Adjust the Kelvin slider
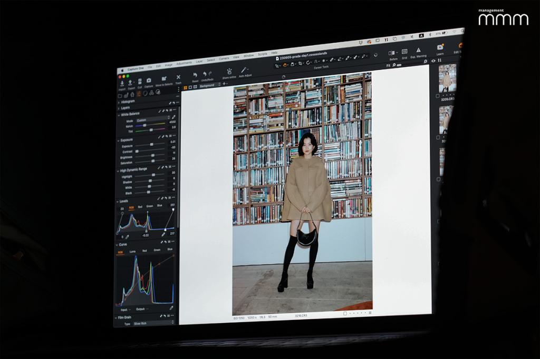The height and width of the screenshot is (359, 540). (151, 124)
